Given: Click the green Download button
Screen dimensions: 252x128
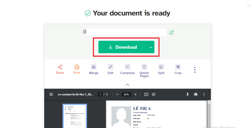Looking at the screenshot, I should (122, 47).
